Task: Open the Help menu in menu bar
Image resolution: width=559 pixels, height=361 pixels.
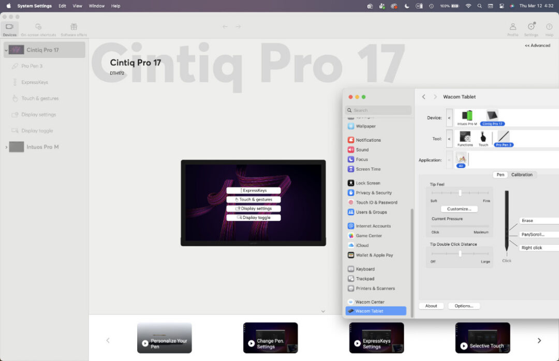Action: 115,6
